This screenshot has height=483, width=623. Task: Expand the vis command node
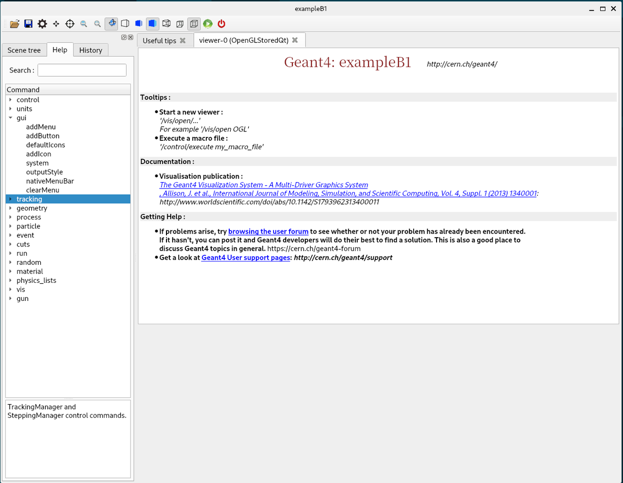(x=10, y=289)
